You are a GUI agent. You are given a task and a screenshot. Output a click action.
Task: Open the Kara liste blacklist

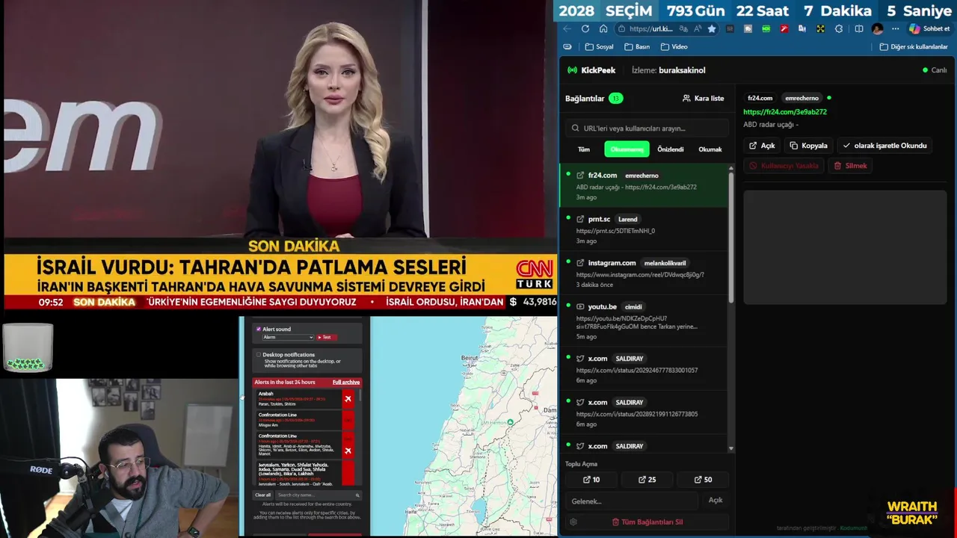704,98
